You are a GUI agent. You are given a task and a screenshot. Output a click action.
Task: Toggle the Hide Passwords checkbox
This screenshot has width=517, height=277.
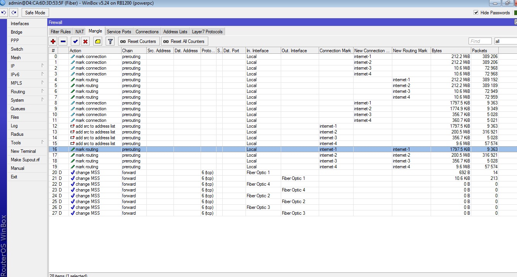point(476,13)
